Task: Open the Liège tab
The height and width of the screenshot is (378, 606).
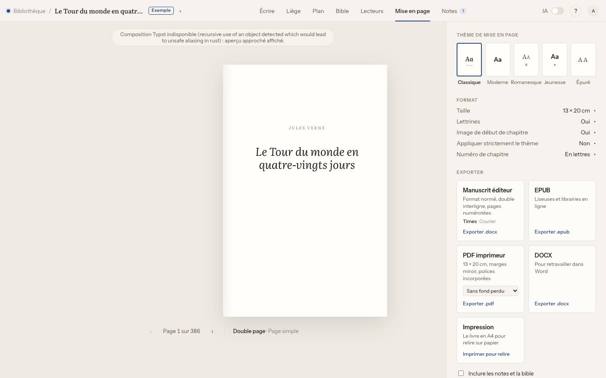Action: 293,11
